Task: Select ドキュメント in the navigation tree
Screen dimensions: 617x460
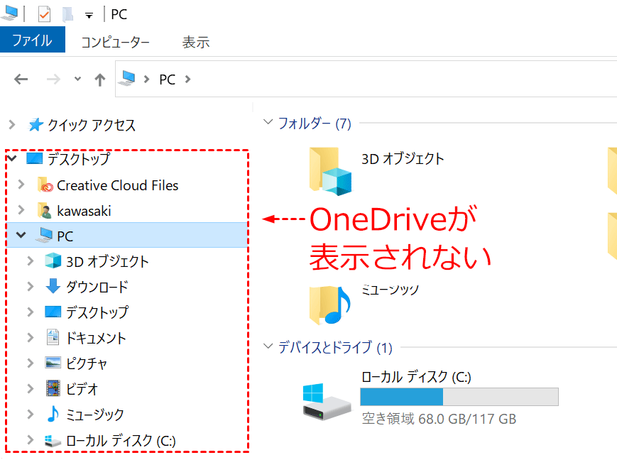Action: coord(96,338)
